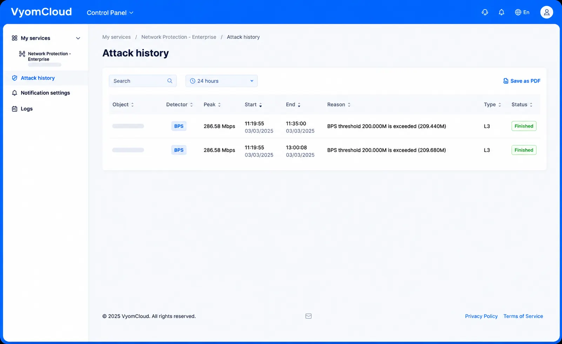Open the Control Panel dropdown
Image resolution: width=562 pixels, height=344 pixels.
[110, 13]
